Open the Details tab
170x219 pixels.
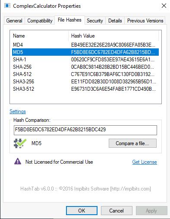[x=115, y=21]
